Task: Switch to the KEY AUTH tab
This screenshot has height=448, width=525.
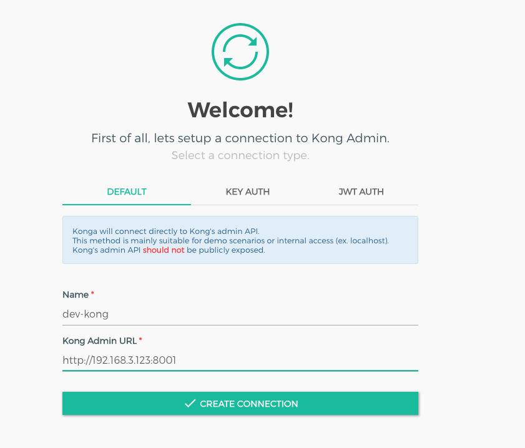Action: tap(247, 192)
